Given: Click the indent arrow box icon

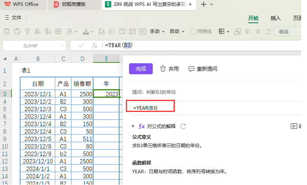Looking at the screenshot, I should (143, 31).
